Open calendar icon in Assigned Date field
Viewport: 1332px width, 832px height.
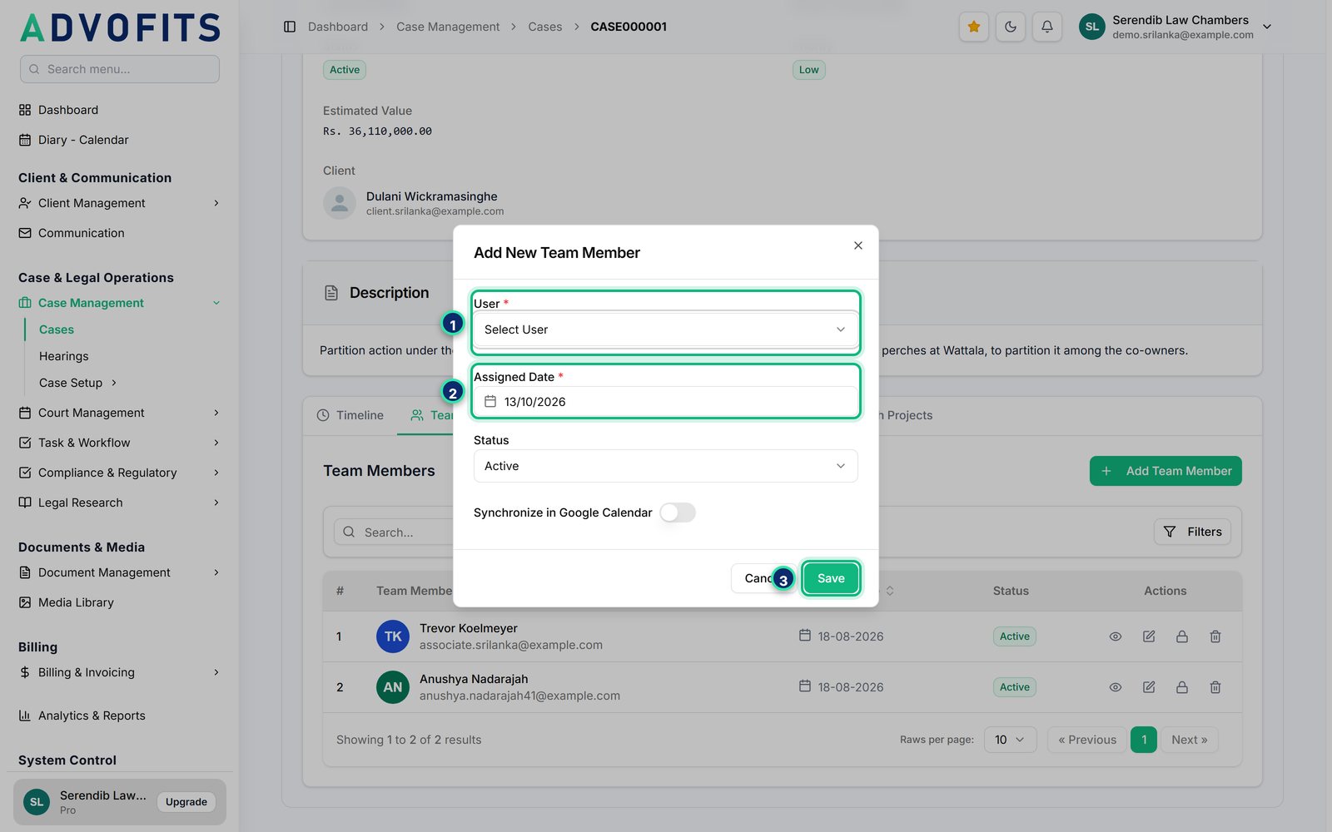pos(490,402)
